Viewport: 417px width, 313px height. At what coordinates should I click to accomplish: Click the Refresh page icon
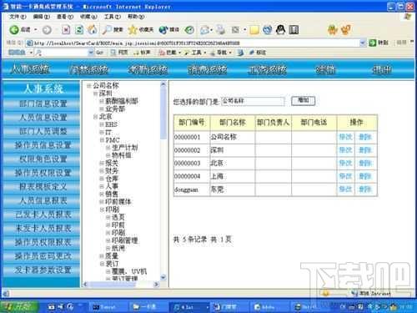[x=79, y=30]
